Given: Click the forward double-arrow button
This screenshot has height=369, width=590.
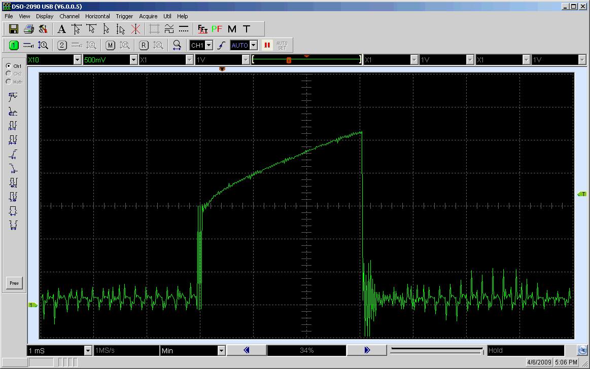Looking at the screenshot, I should (367, 350).
